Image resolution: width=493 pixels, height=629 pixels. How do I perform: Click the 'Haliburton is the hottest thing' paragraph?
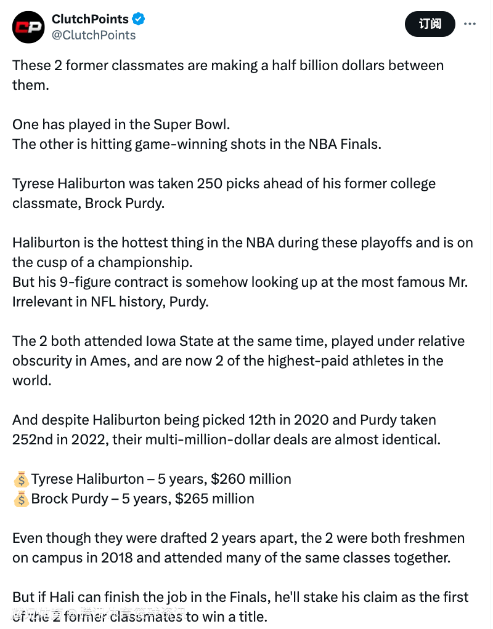(x=243, y=252)
